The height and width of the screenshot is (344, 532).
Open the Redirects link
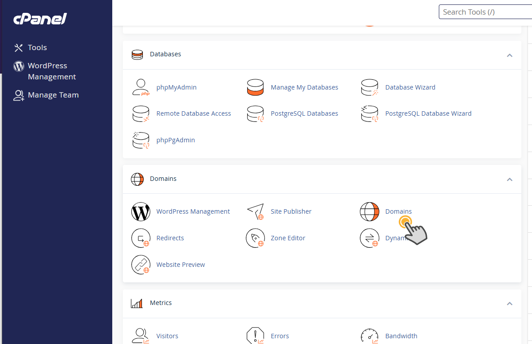point(170,238)
